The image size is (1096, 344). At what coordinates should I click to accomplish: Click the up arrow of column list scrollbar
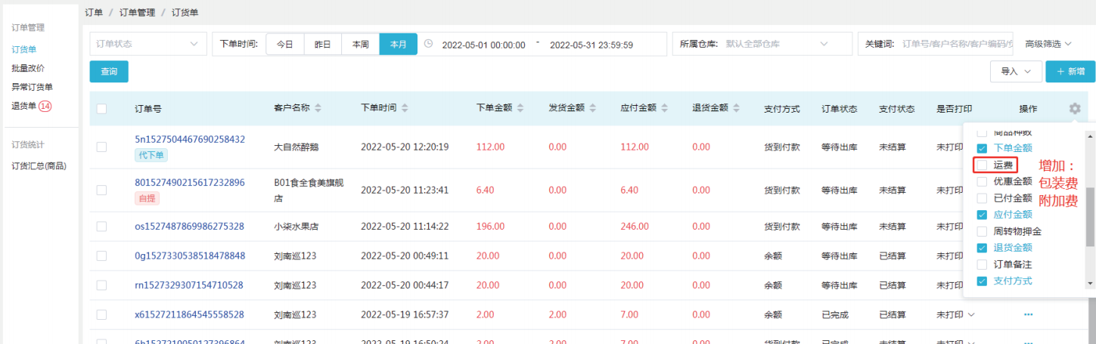[1090, 135]
